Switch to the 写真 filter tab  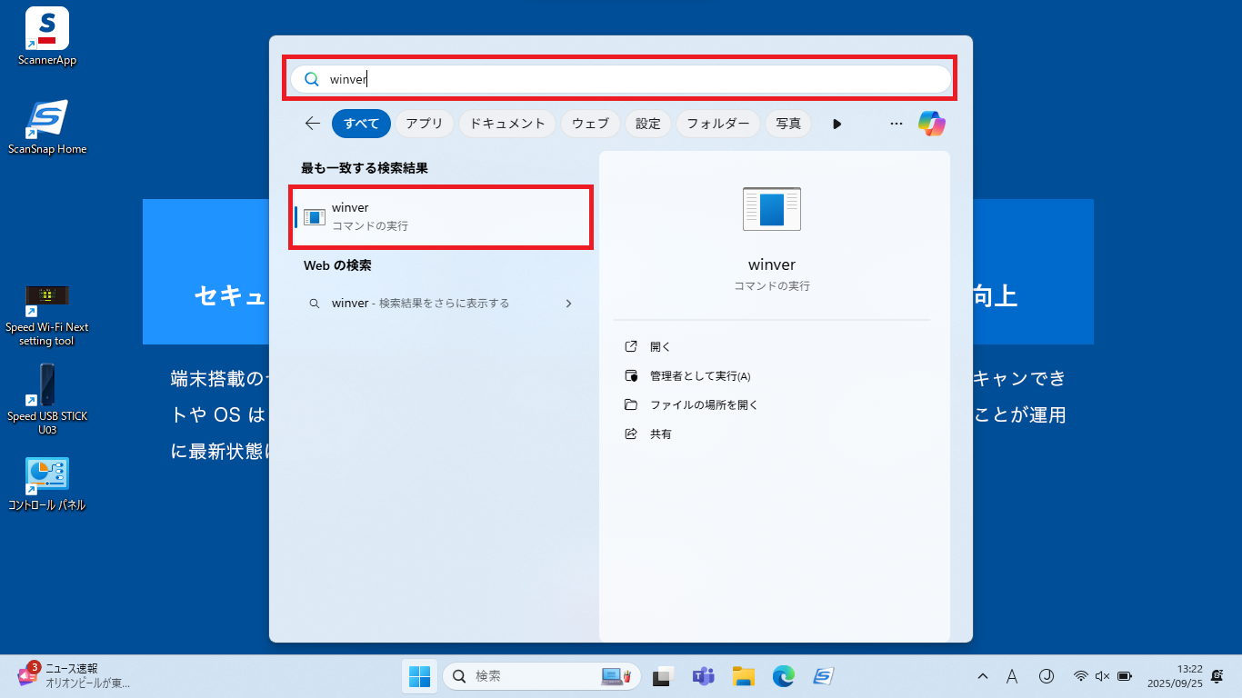[788, 124]
